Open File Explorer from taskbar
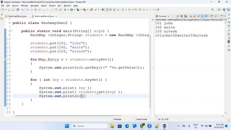Viewport: 231px width, 130px height. click(x=112, y=126)
